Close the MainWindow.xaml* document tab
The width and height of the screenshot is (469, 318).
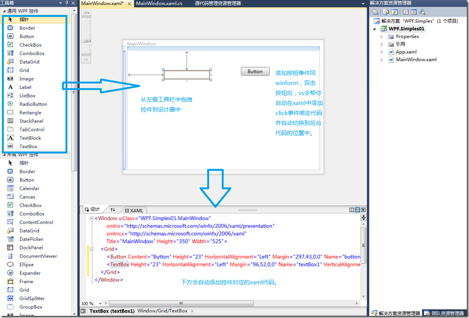coord(129,4)
